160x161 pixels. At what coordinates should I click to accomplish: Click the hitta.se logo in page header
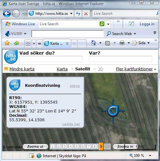coord(11,57)
